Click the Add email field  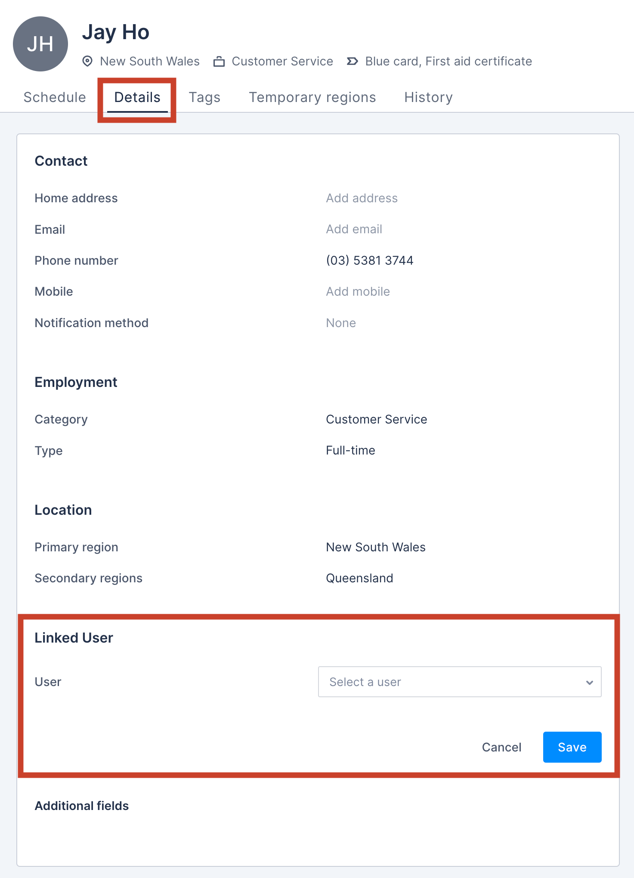click(353, 229)
